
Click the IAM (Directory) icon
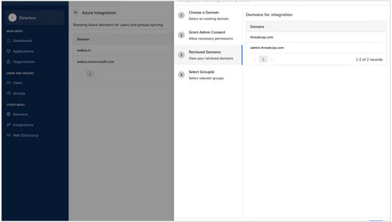[x=8, y=136]
